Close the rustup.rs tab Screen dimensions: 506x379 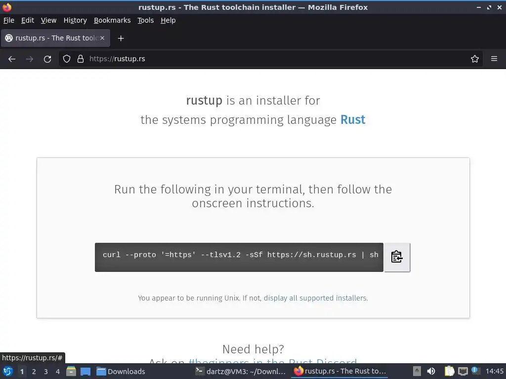102,38
